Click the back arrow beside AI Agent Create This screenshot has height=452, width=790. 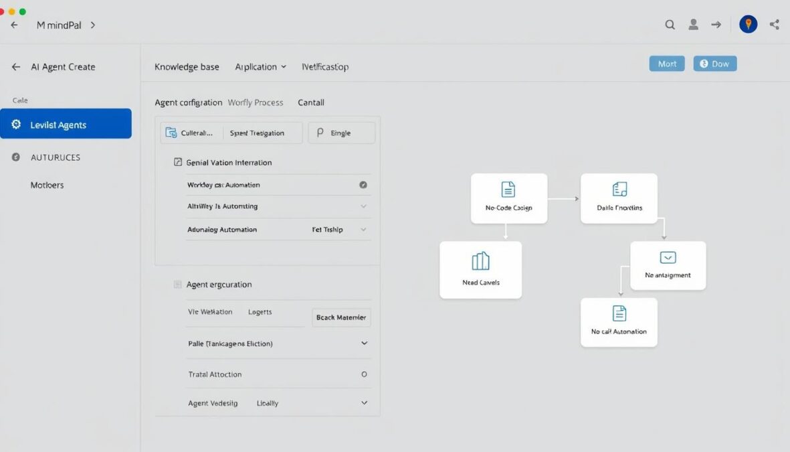click(15, 66)
